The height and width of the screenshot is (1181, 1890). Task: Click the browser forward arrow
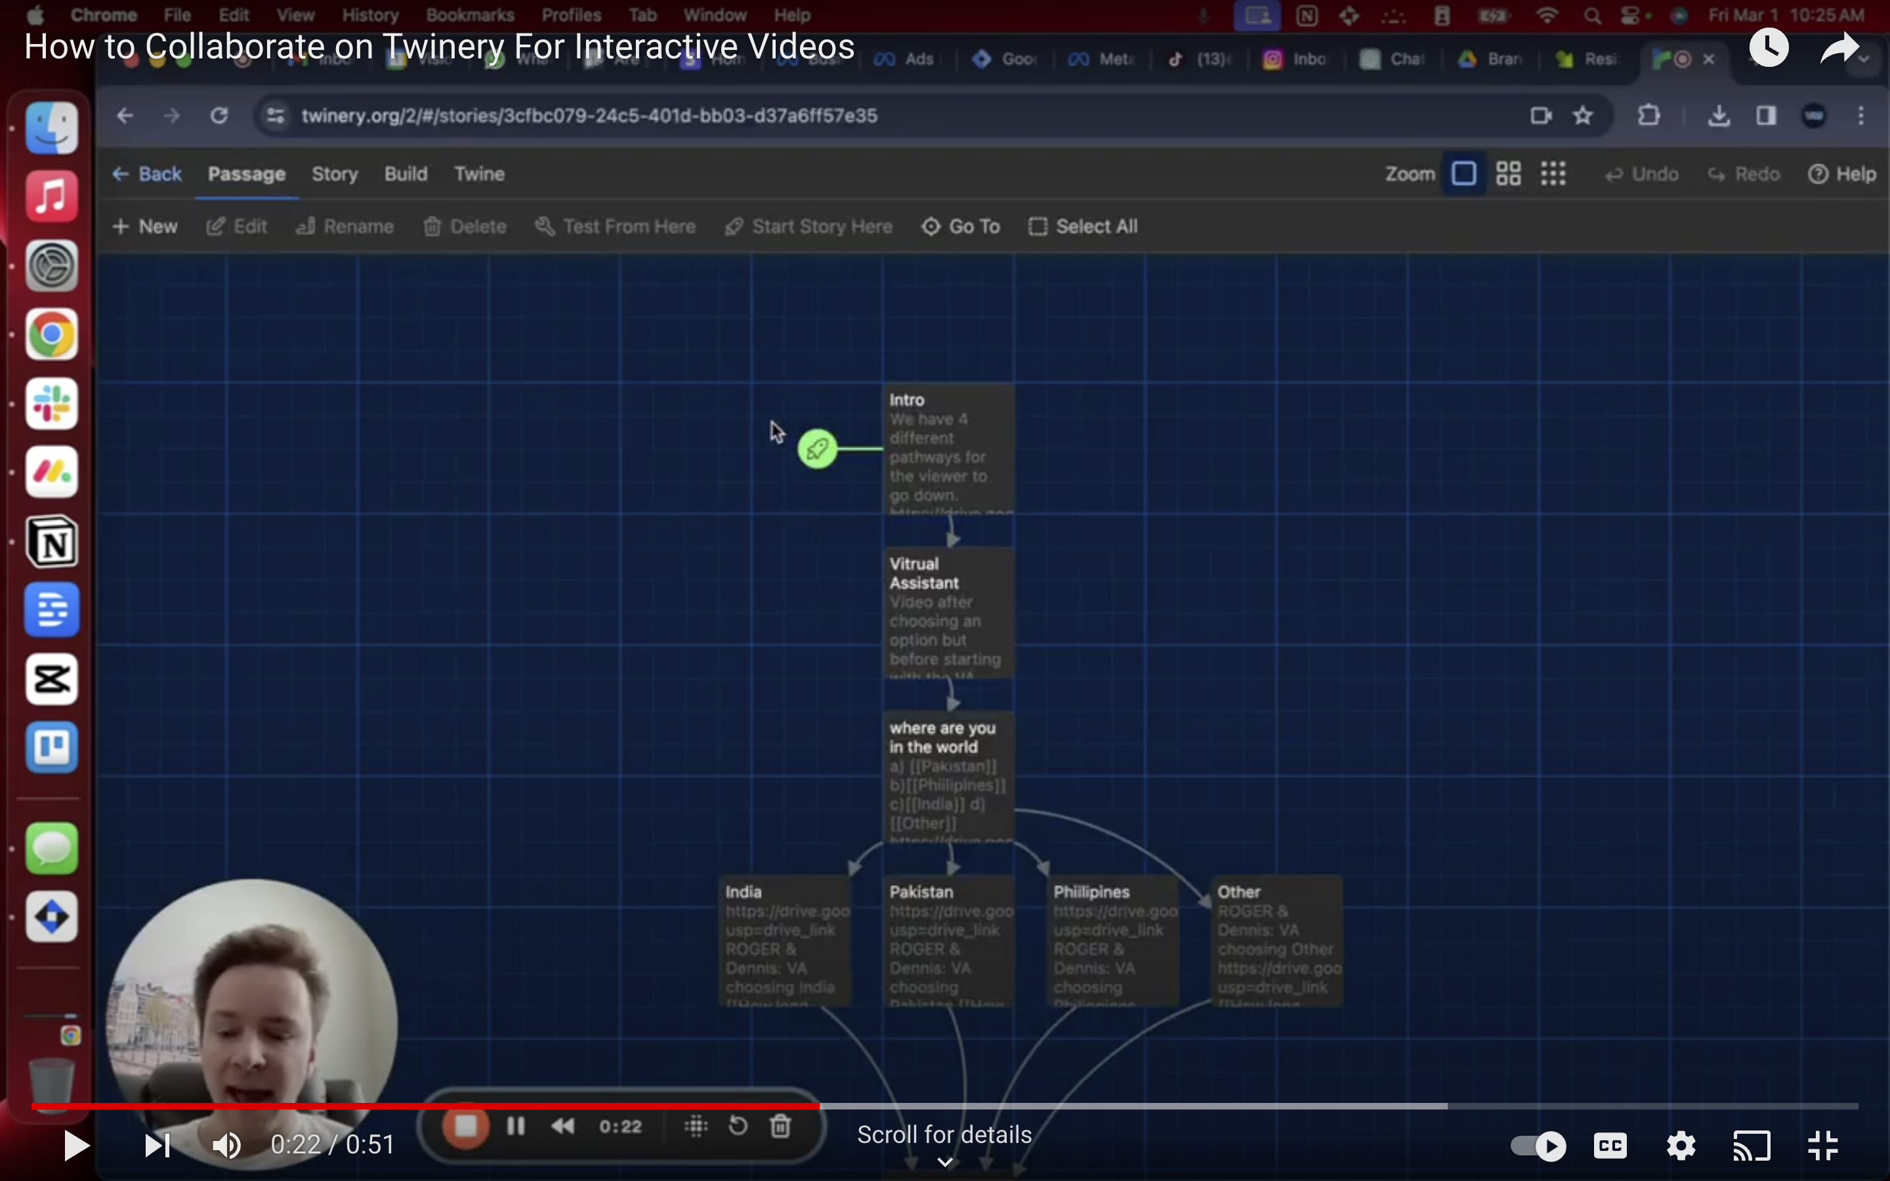[x=172, y=115]
